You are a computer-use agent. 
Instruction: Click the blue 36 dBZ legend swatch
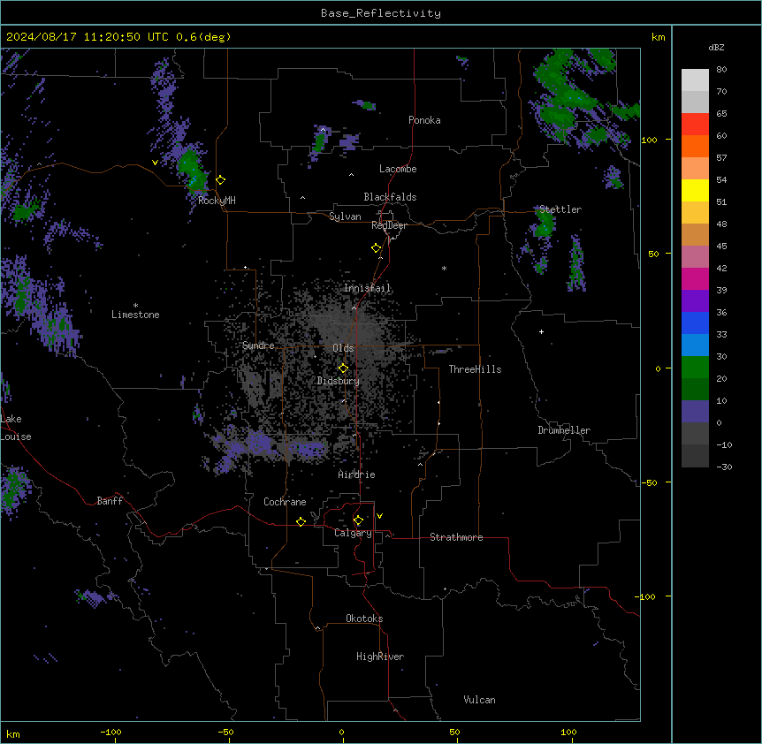pos(695,323)
